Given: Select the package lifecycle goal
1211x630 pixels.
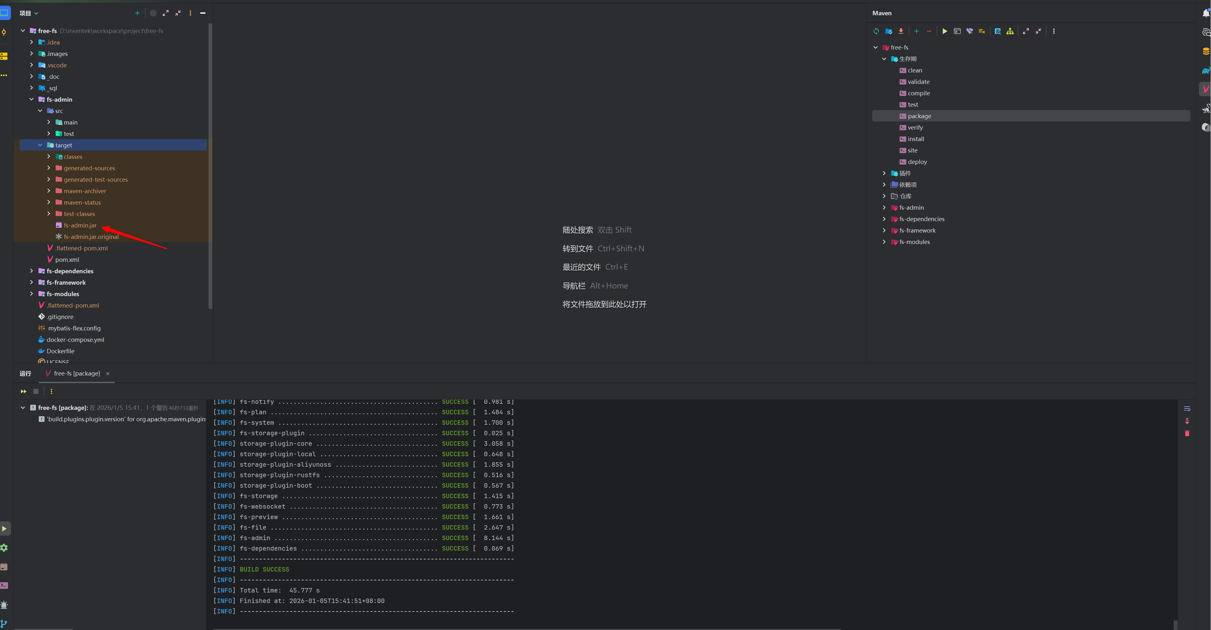Looking at the screenshot, I should coord(919,116).
